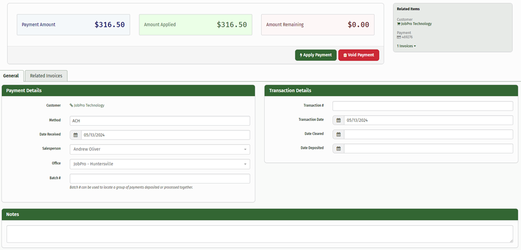This screenshot has height=250, width=521.
Task: Click into the Transaction # field
Action: (x=422, y=106)
